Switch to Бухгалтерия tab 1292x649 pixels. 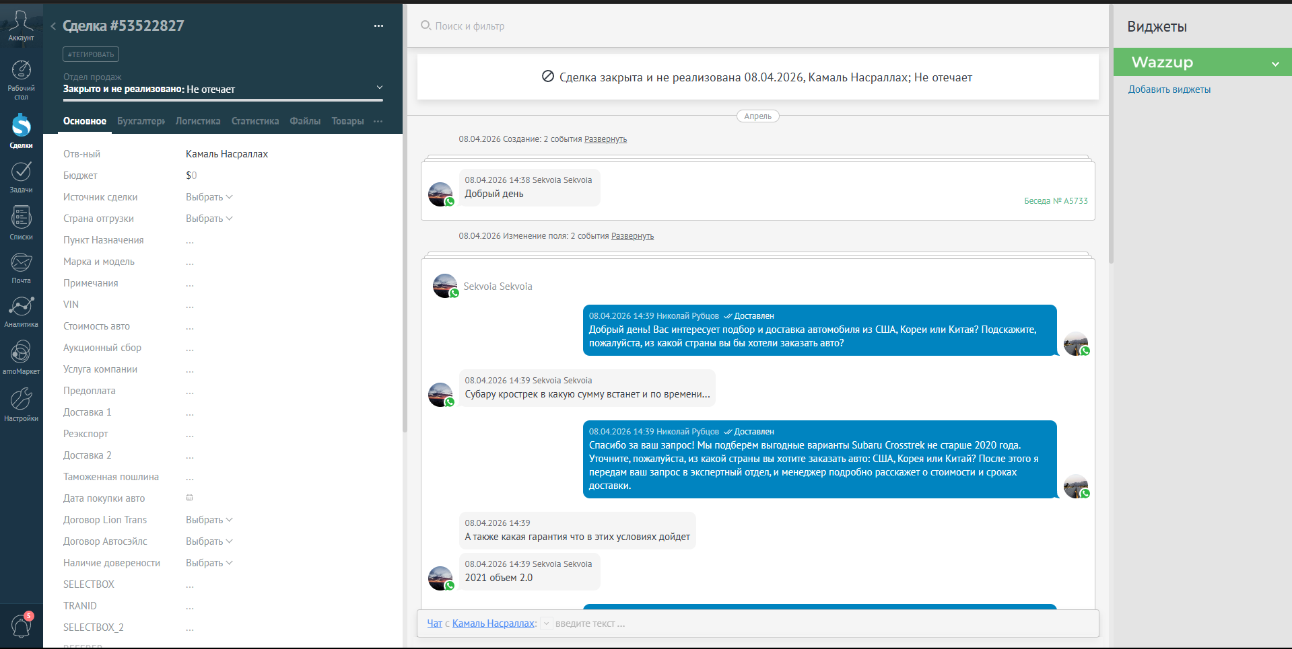141,121
